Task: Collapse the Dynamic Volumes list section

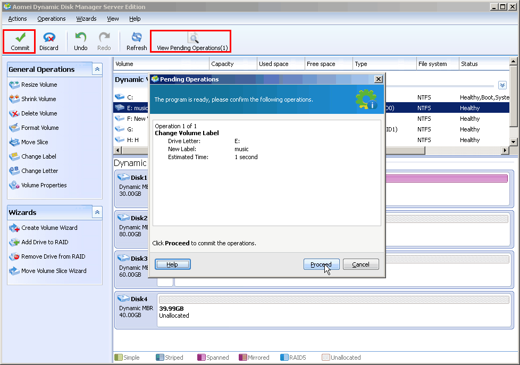Action: 502,85
